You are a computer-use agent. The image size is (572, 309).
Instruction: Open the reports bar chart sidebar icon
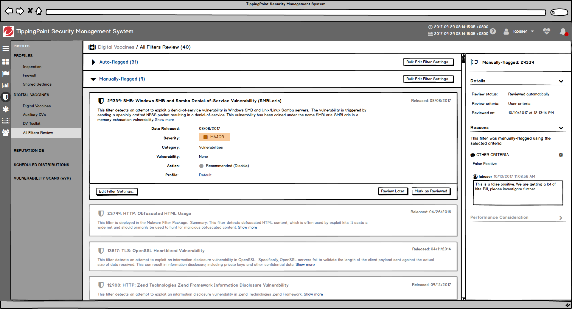[x=6, y=85]
